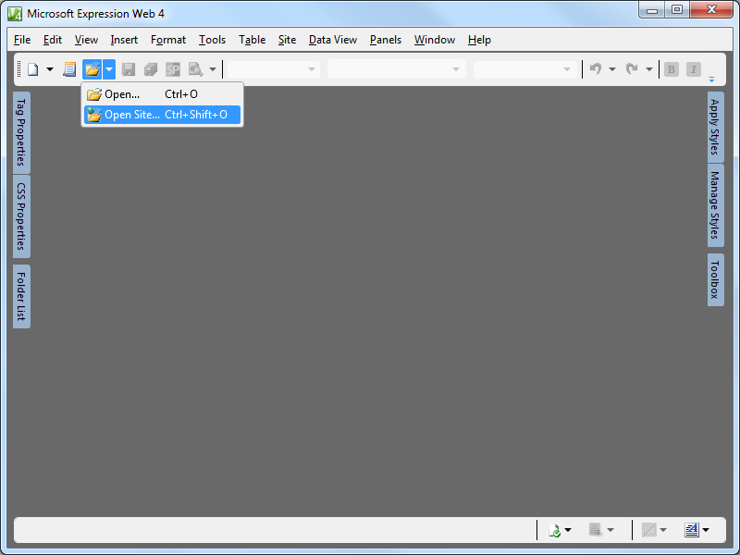This screenshot has width=740, height=555.
Task: Show the Tag Properties side panel
Action: click(21, 132)
